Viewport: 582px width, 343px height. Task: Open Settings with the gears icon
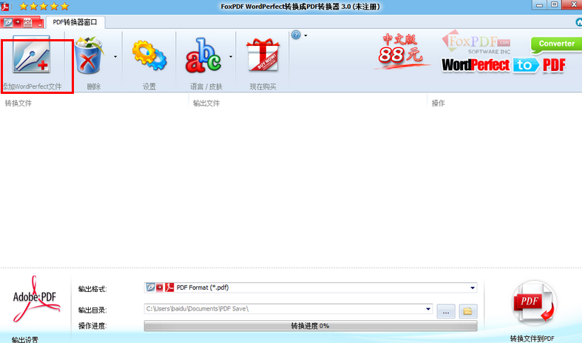click(x=149, y=55)
